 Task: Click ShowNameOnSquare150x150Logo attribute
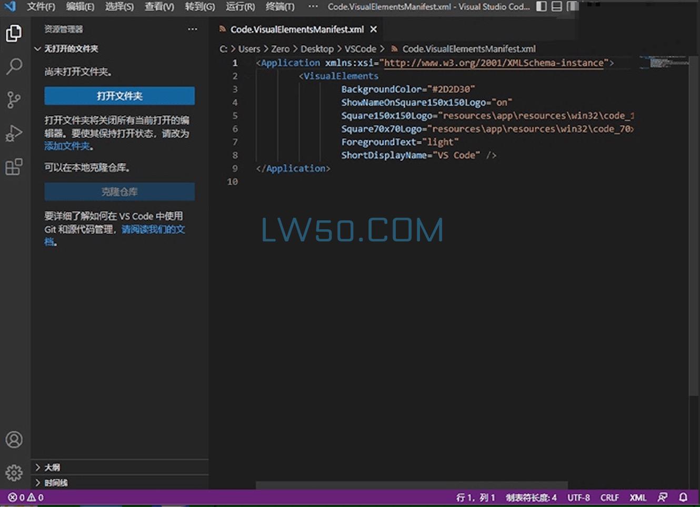tap(413, 103)
